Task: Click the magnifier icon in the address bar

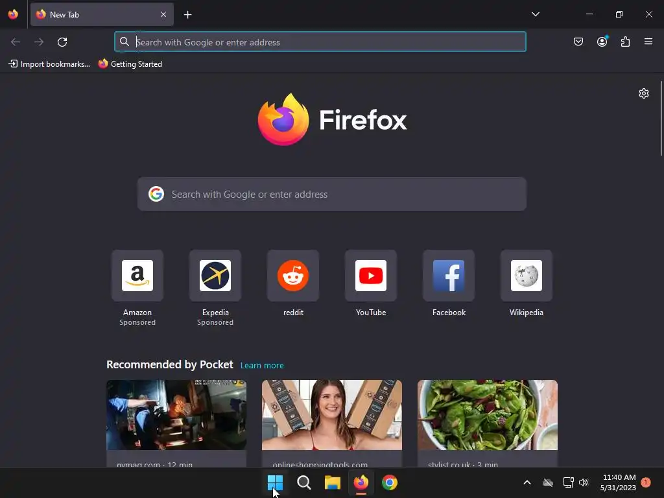Action: (x=124, y=41)
